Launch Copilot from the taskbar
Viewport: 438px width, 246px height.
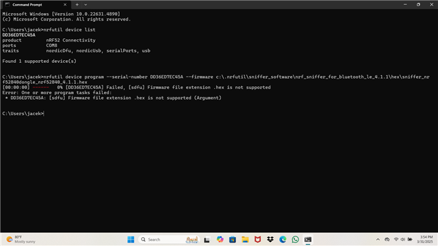point(220,239)
